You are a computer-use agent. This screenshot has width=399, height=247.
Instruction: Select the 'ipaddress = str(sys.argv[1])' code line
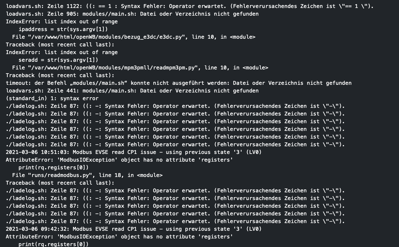coord(63,29)
